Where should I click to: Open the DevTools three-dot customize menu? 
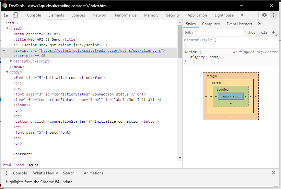click(274, 15)
